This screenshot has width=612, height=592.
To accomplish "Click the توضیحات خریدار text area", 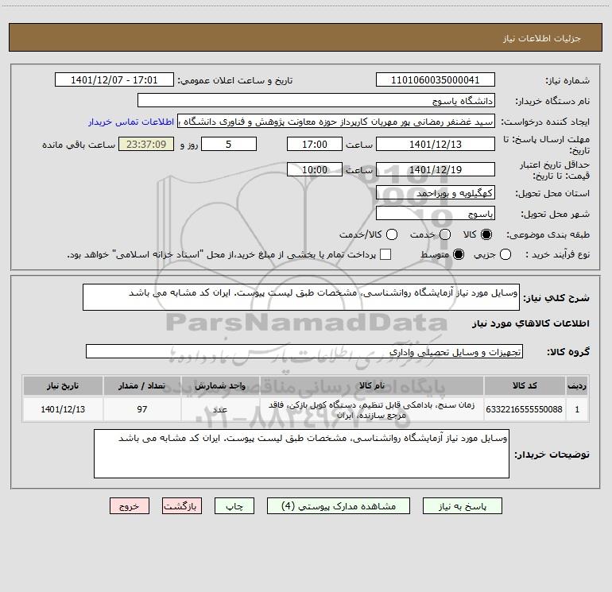I will click(301, 454).
